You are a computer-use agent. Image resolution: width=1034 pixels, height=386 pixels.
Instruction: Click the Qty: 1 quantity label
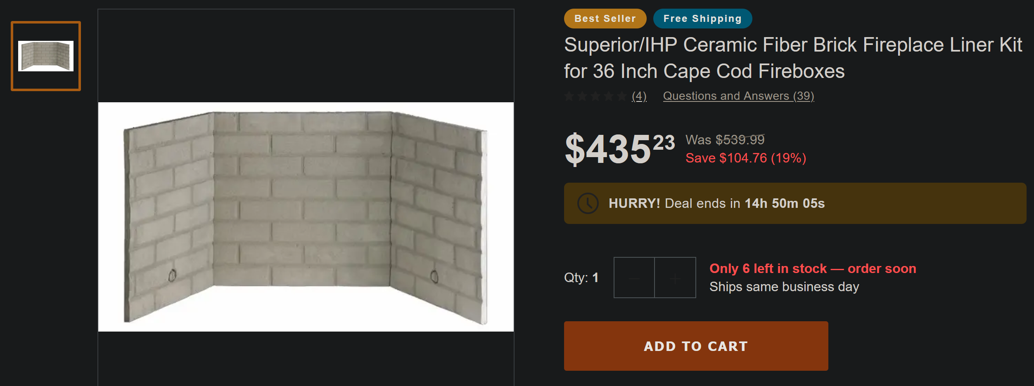(x=581, y=278)
